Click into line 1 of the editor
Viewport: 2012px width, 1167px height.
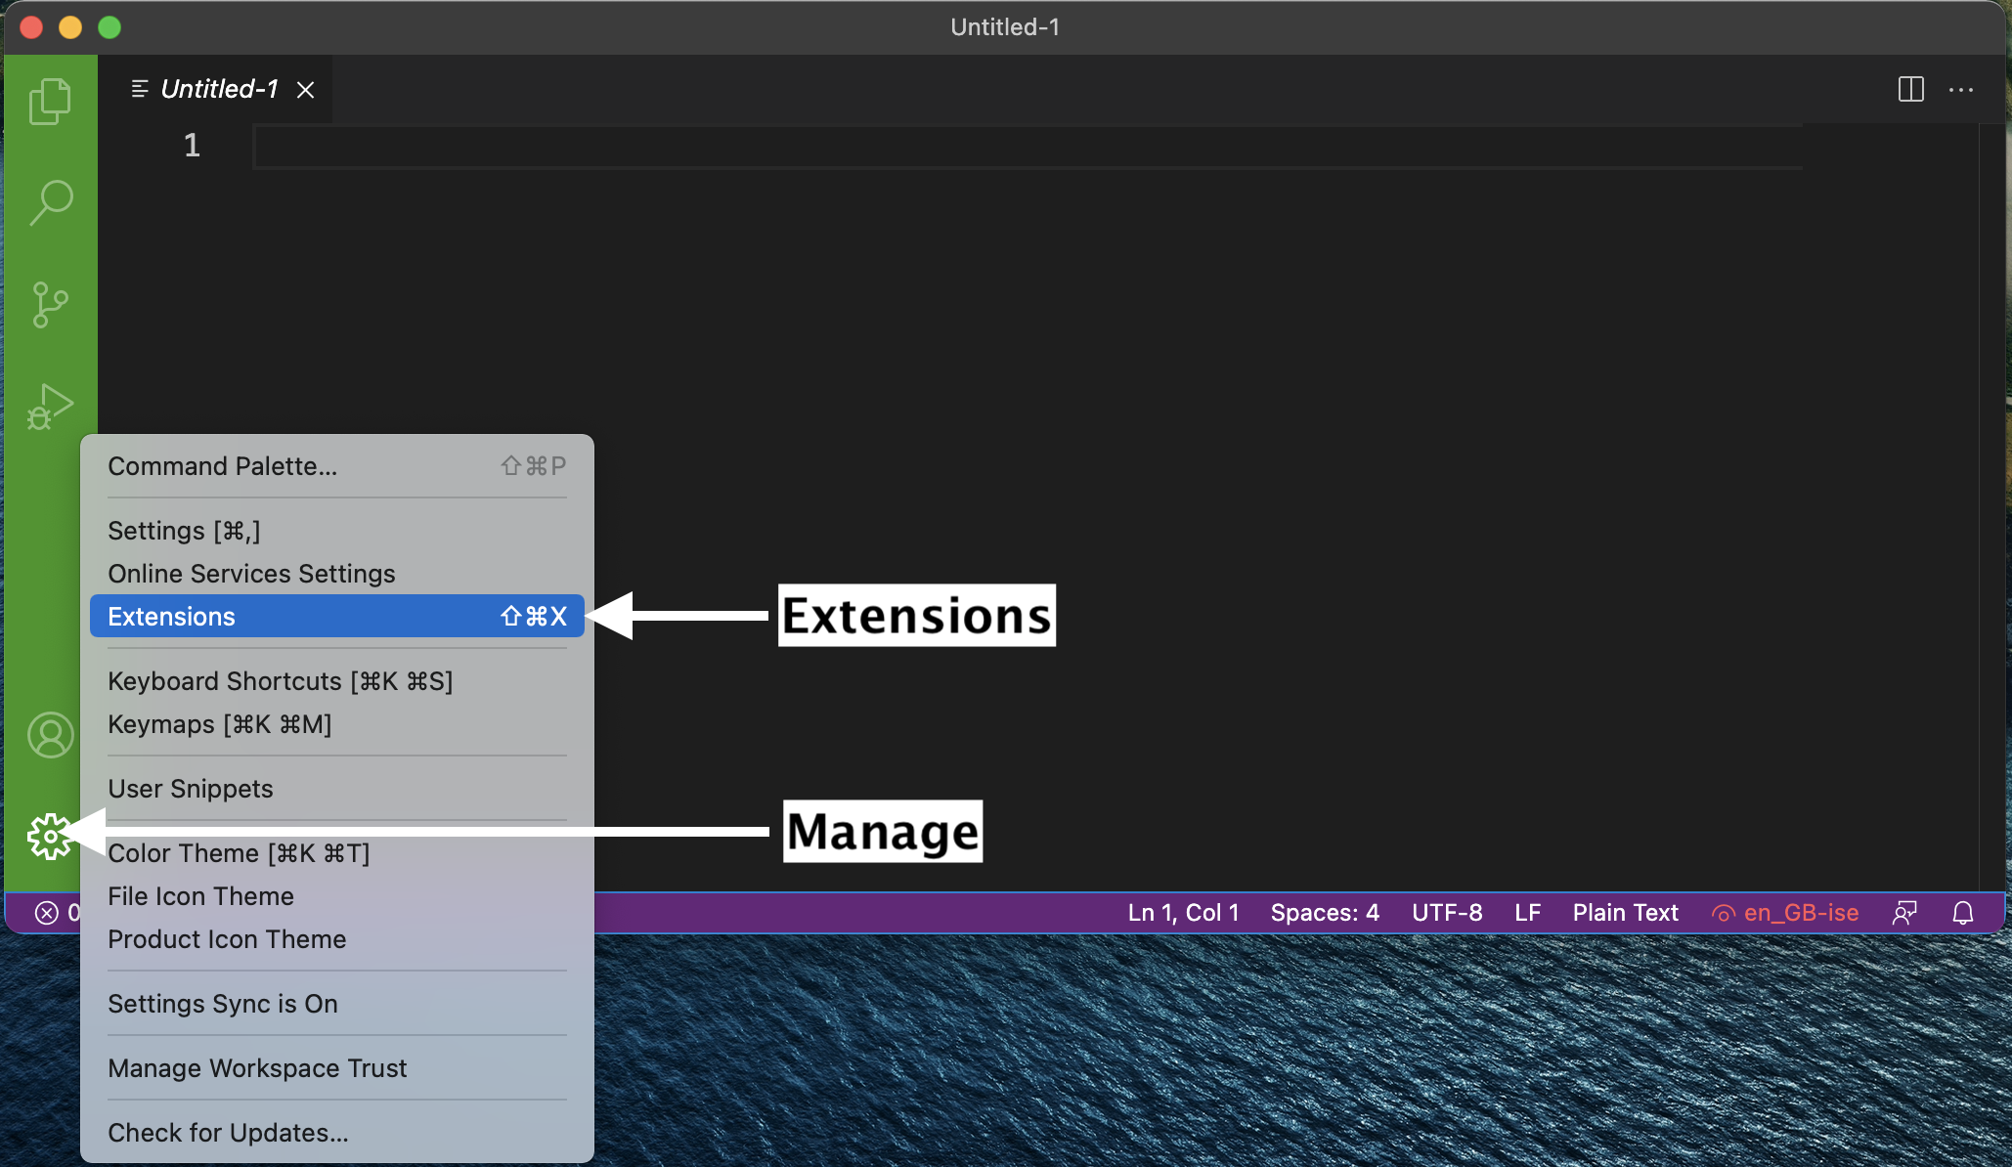pos(1027,147)
